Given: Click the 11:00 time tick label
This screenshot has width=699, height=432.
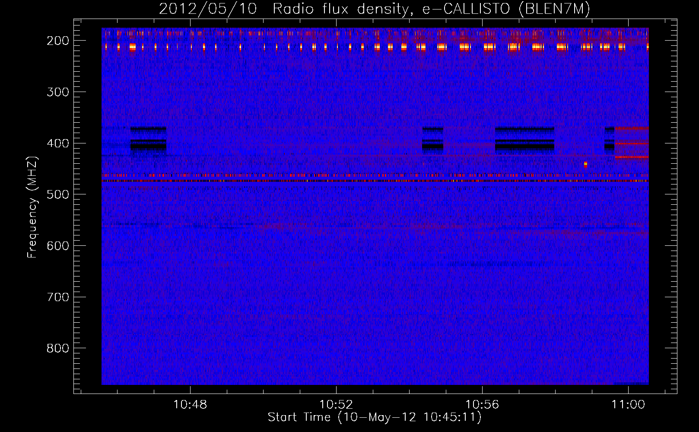Looking at the screenshot, I should click(x=628, y=405).
